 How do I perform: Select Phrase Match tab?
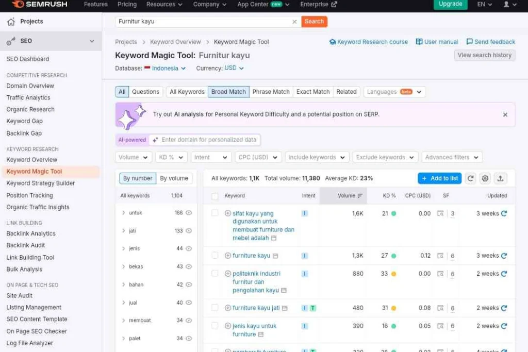271,92
